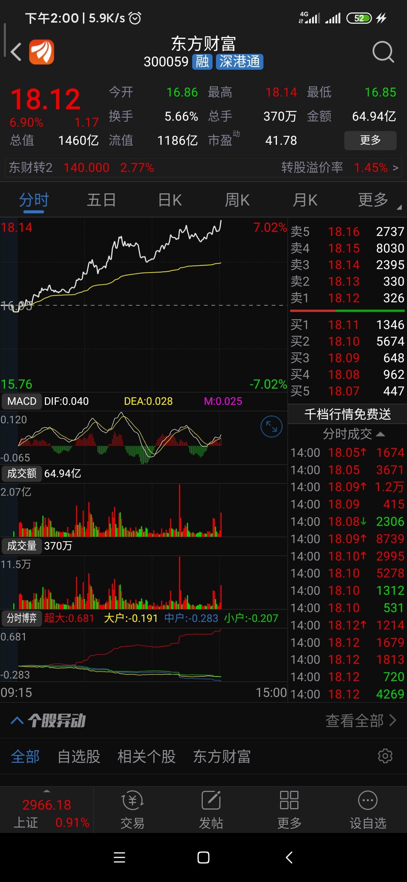Tap the 深港通 badge

pyautogui.click(x=239, y=61)
